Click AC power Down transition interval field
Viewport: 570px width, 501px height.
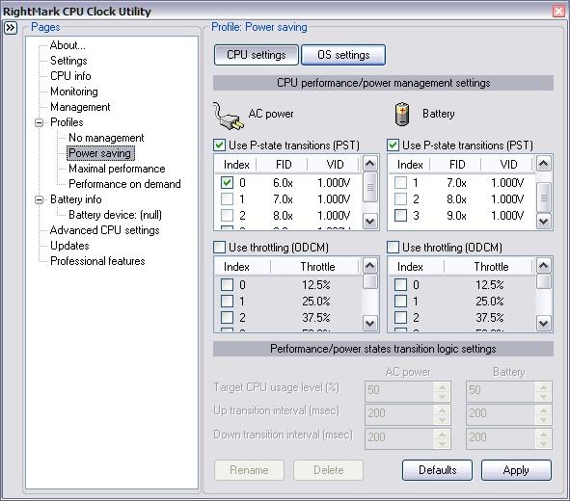point(408,437)
